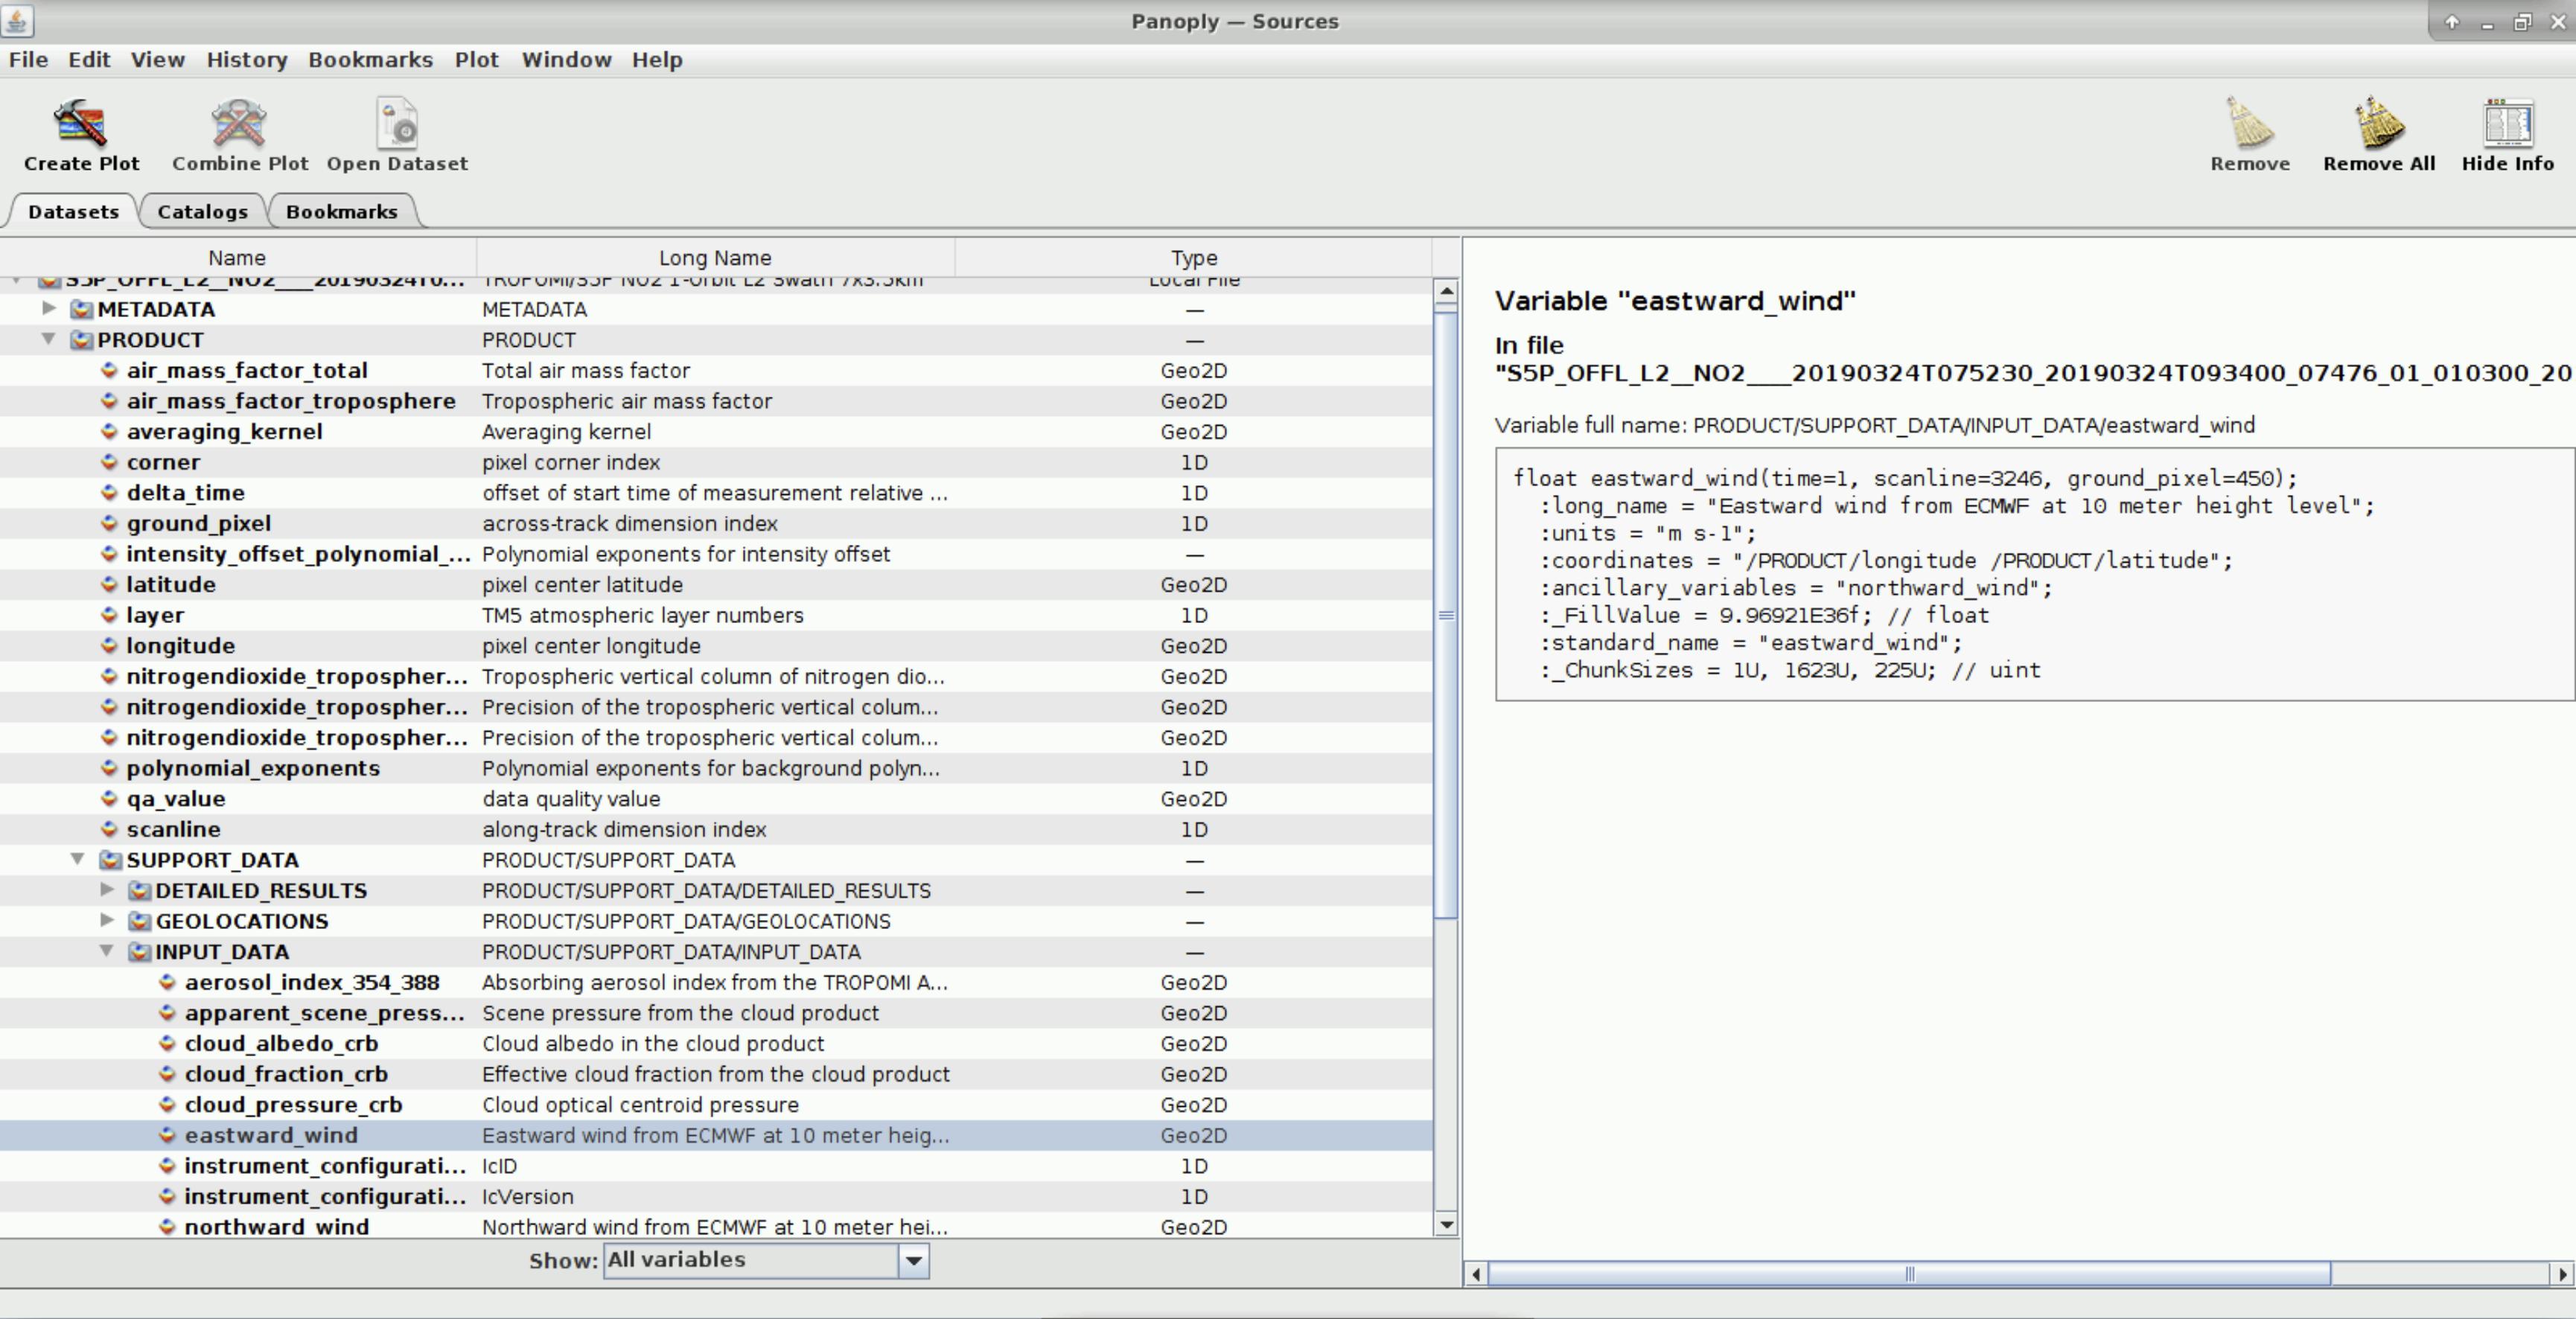Viewport: 2576px width, 1319px height.
Task: Click the info panel horizontal scrollbar thumb
Action: point(1909,1274)
